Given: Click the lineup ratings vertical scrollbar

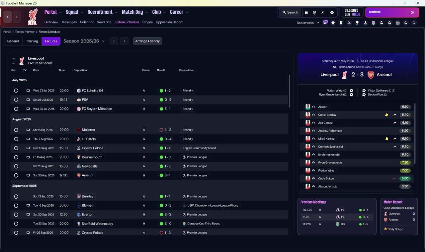Looking at the screenshot, I should coord(415,133).
